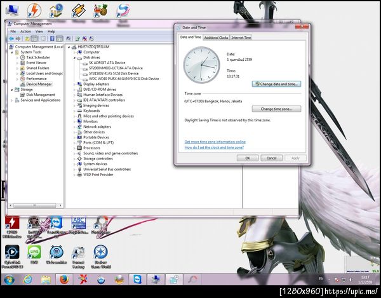Click left pane horizontal scrollbar
Image resolution: width=381 pixels, height=298 pixels.
click(35, 206)
